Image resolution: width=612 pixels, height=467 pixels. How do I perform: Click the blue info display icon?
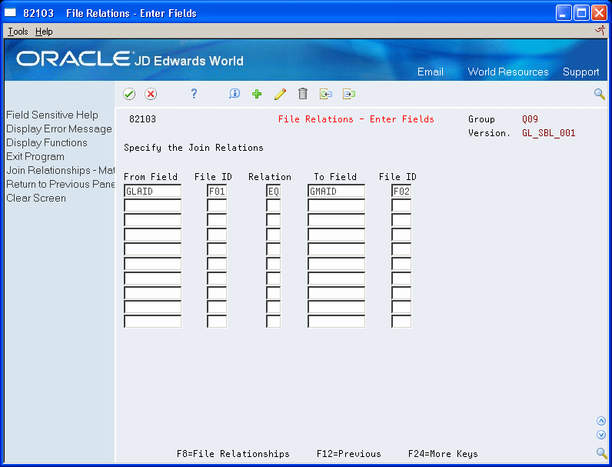[x=234, y=94]
